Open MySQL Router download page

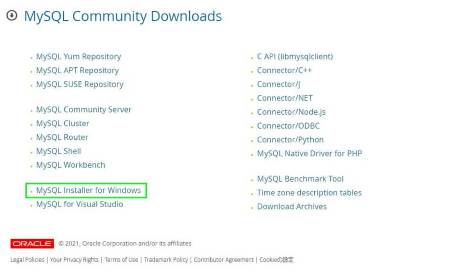[62, 137]
